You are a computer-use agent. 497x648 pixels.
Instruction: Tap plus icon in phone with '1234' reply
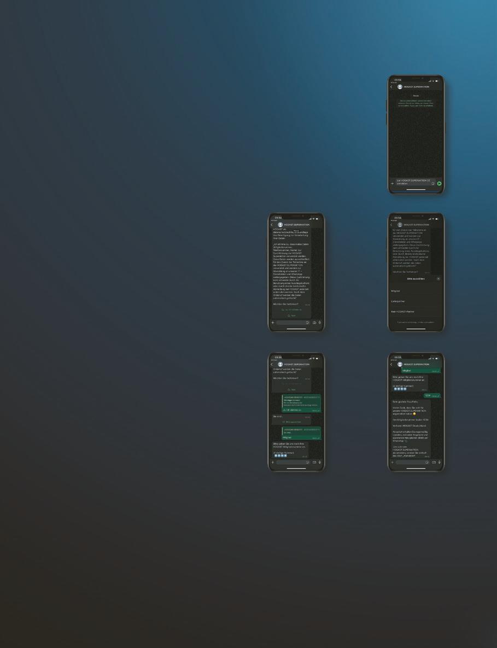393,463
